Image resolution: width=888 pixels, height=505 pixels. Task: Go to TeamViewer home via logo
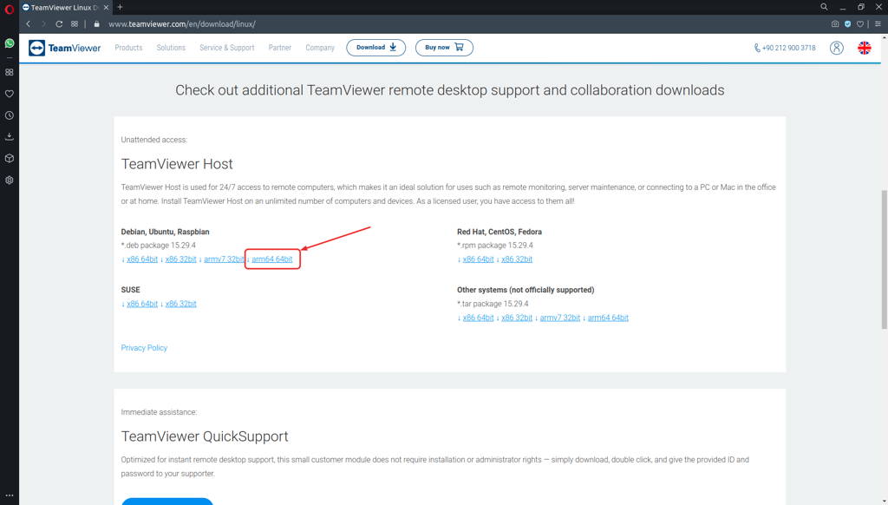click(64, 48)
